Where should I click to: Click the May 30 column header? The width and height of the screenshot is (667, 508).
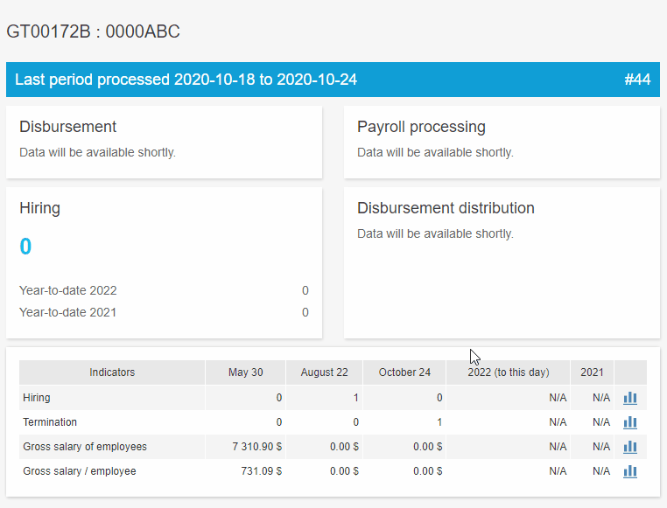[245, 372]
